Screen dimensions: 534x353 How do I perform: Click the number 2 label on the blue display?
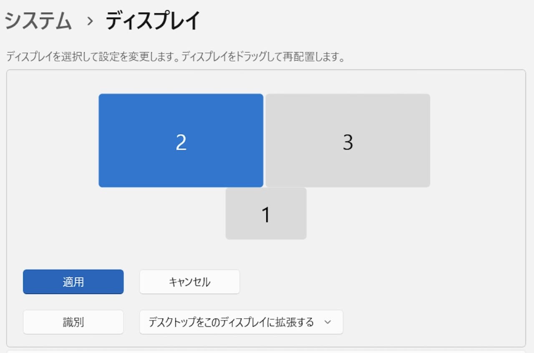click(x=181, y=142)
